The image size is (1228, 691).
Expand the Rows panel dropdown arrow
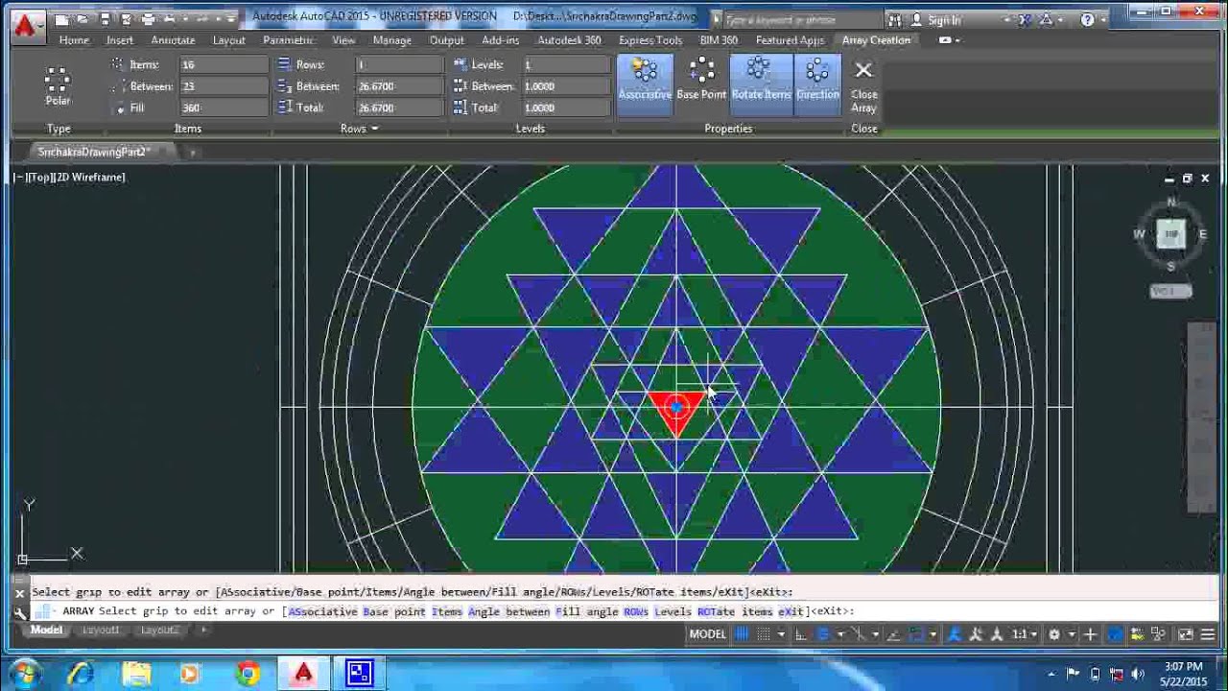pyautogui.click(x=374, y=129)
